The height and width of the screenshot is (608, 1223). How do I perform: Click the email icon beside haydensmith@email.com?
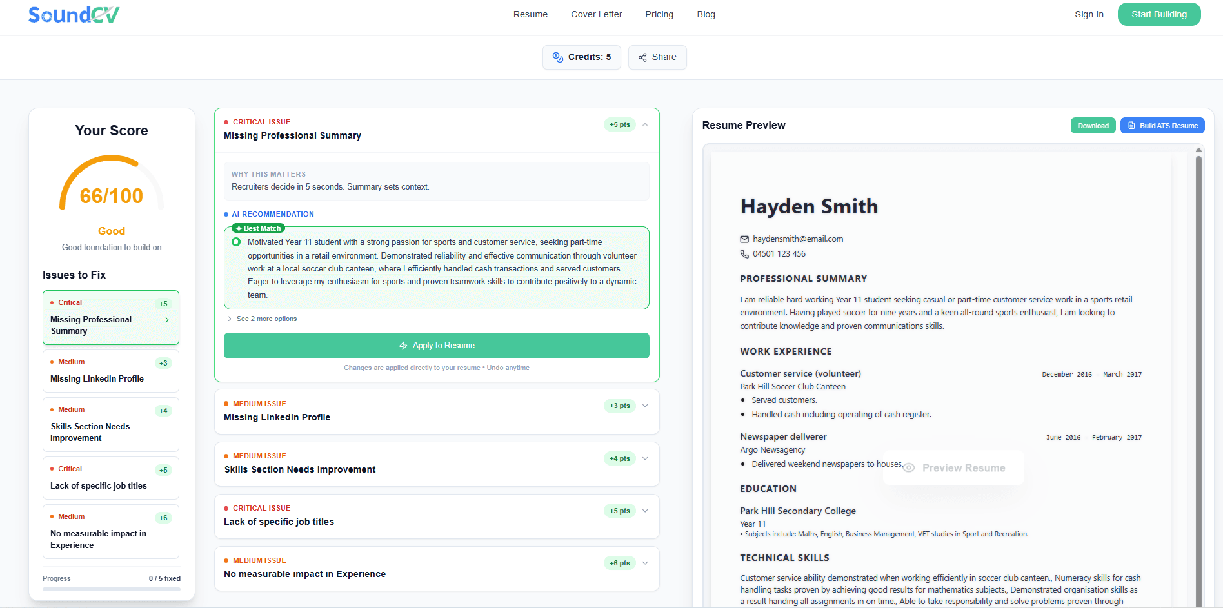pos(744,239)
